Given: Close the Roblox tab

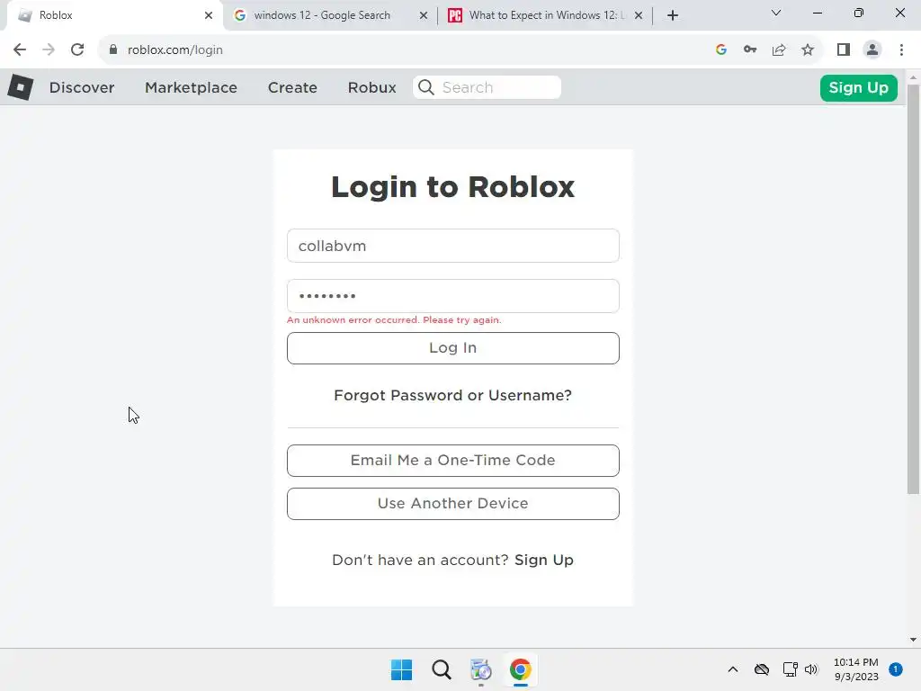Looking at the screenshot, I should click(x=209, y=15).
